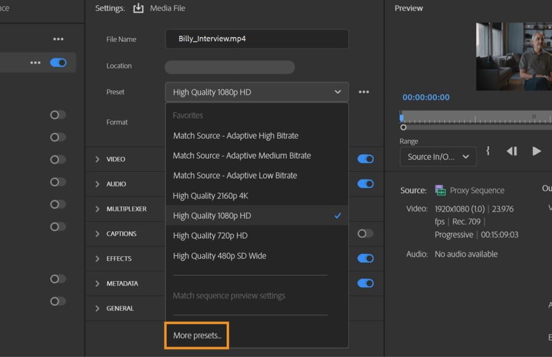
Task: Click the Billy_Interview.mp4 file name field
Action: (257, 38)
